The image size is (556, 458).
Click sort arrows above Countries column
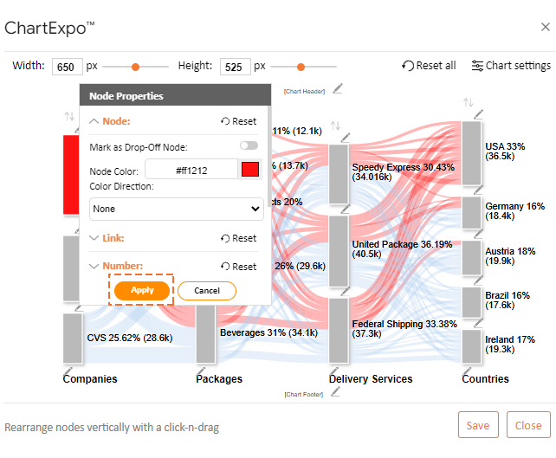[x=469, y=102]
